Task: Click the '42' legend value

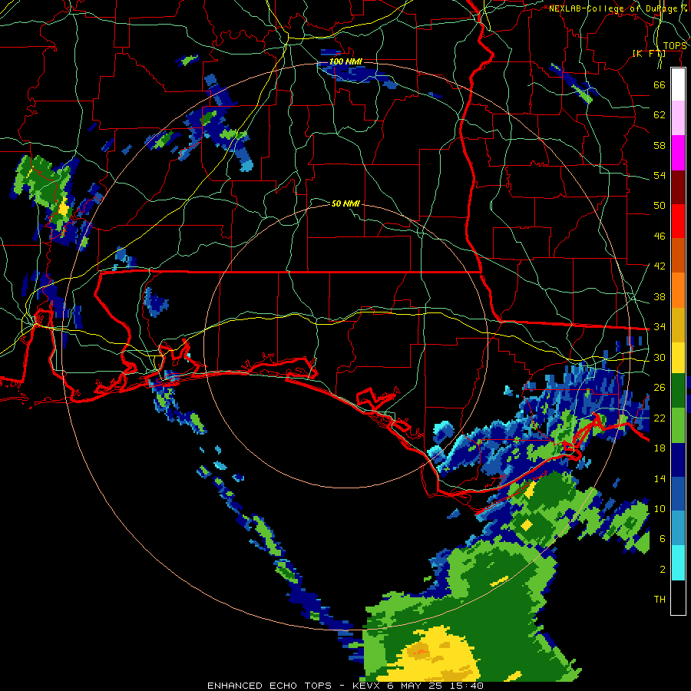Action: coord(660,266)
